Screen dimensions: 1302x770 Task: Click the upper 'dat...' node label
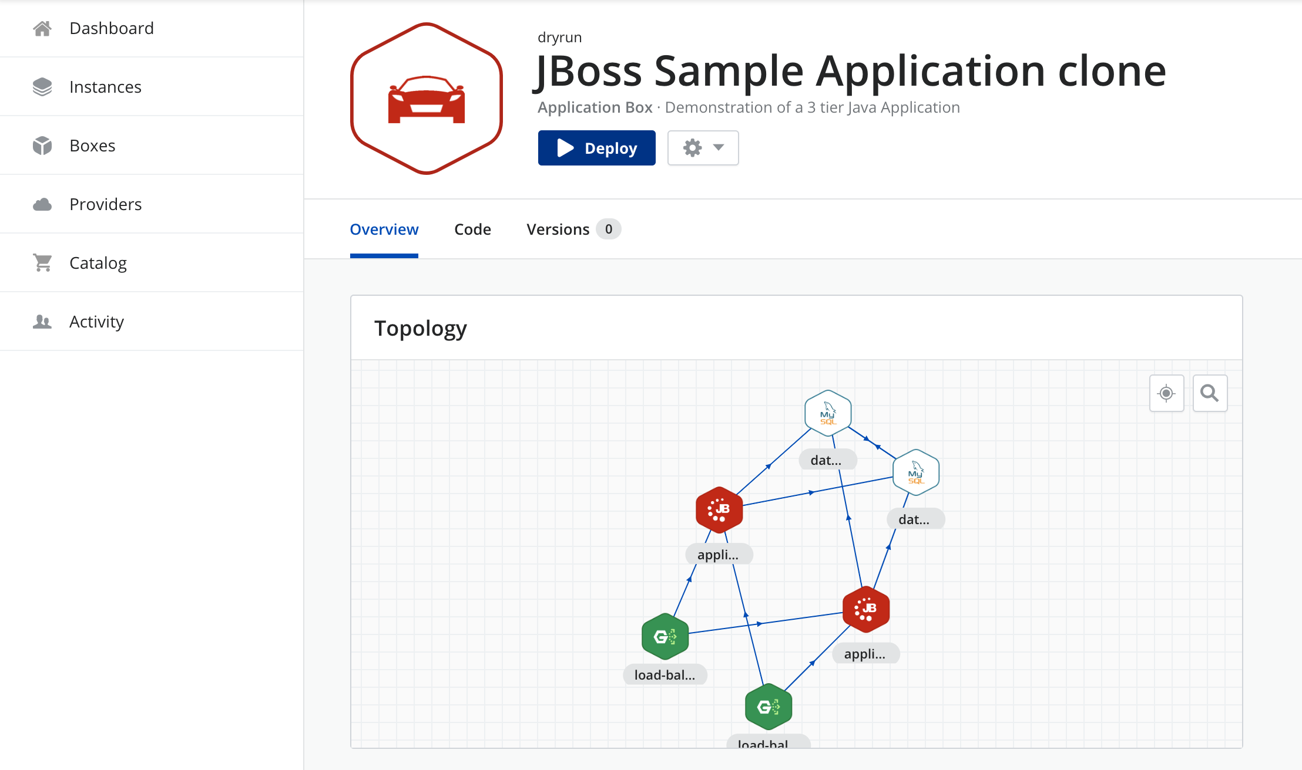pyautogui.click(x=827, y=461)
